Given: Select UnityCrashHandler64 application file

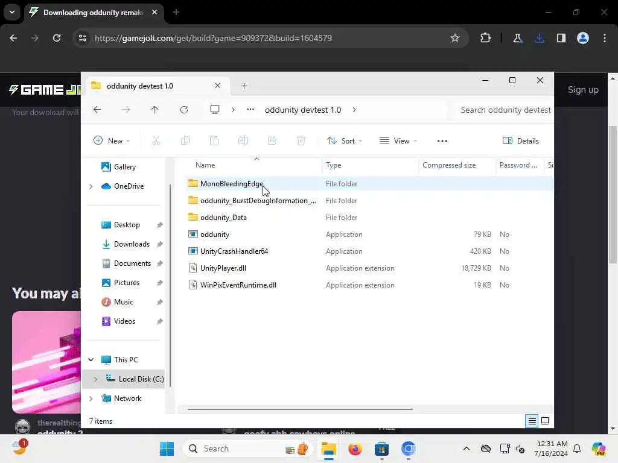Looking at the screenshot, I should click(x=234, y=251).
